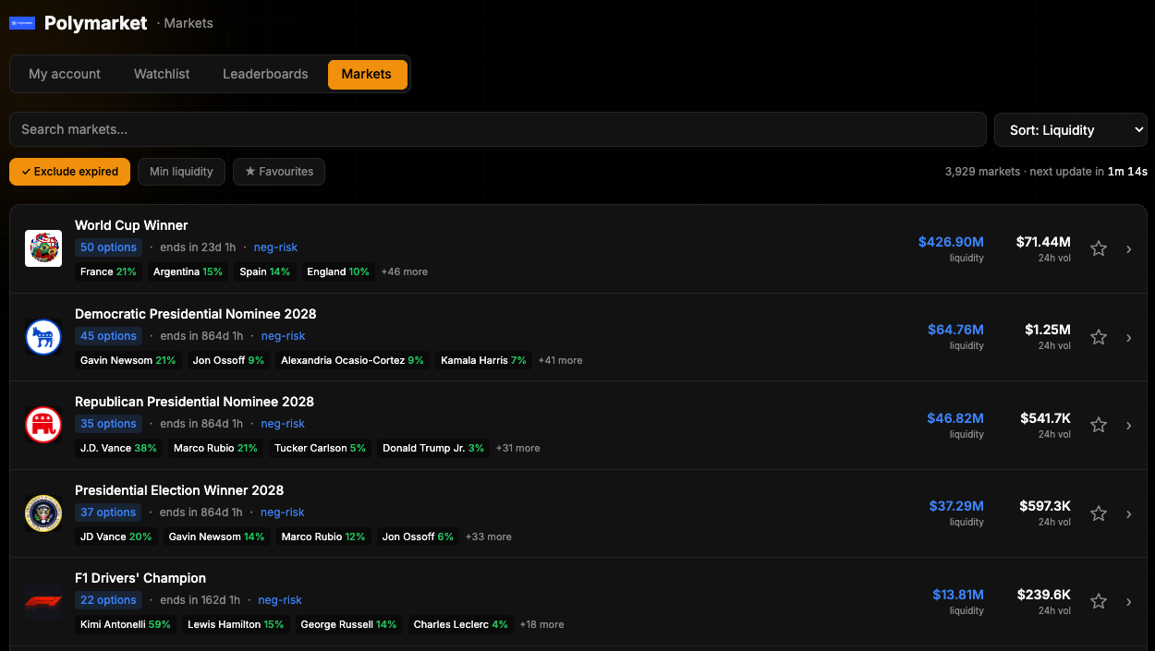Select the Charles Leclerc 4% chip
1155x651 pixels.
tap(460, 624)
